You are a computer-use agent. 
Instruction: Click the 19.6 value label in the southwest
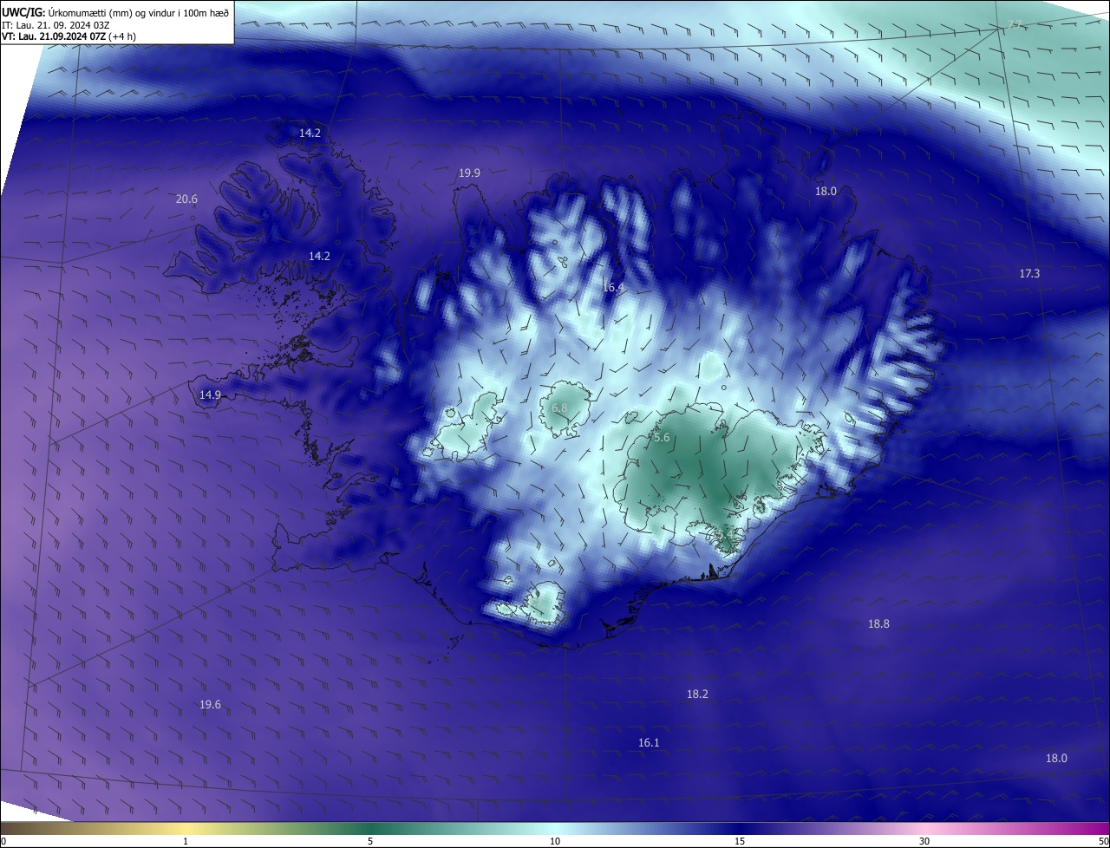(210, 705)
